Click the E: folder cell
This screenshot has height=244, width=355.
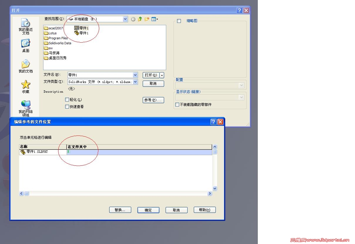tap(139, 152)
